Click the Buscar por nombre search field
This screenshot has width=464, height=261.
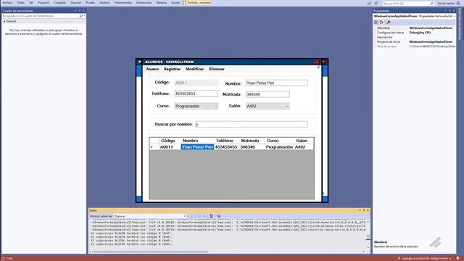tap(252, 124)
